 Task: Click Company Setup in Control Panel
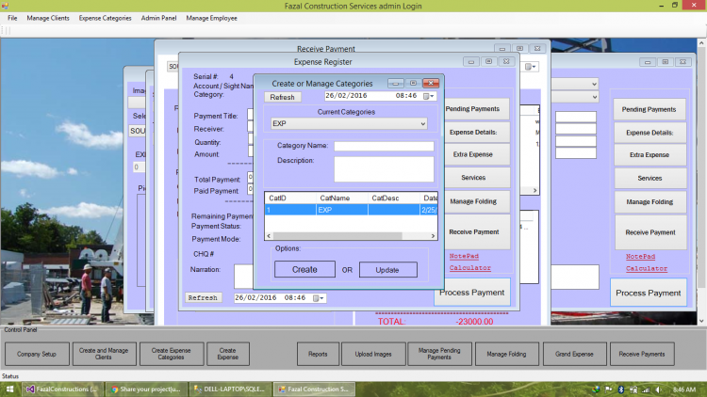[x=37, y=355]
